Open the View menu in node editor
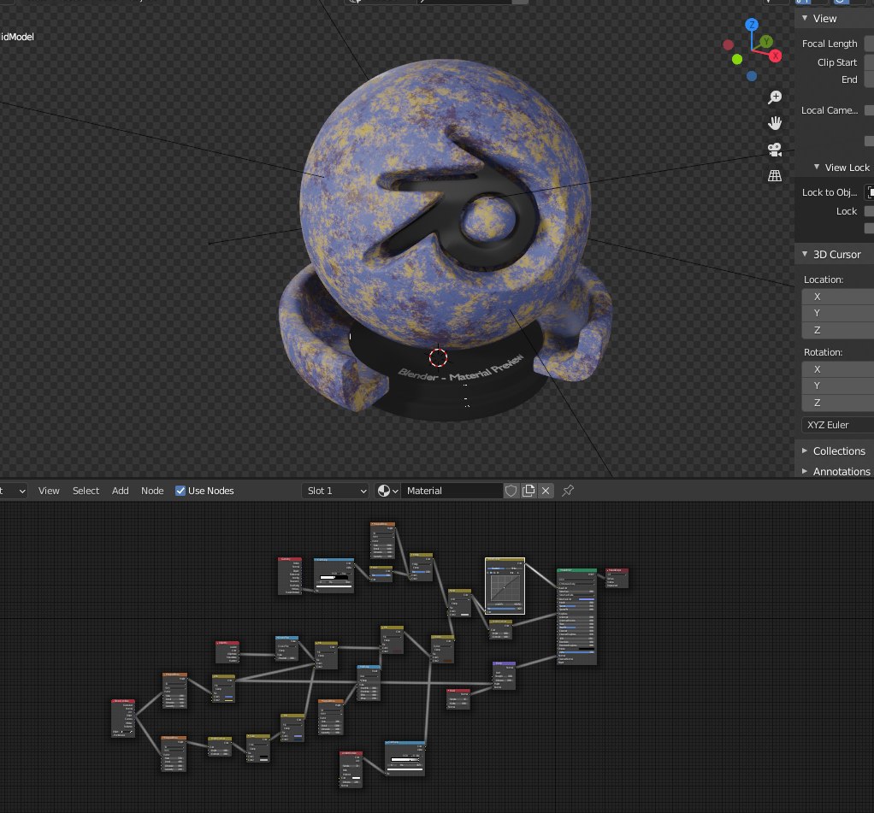The image size is (874, 813). pos(49,491)
